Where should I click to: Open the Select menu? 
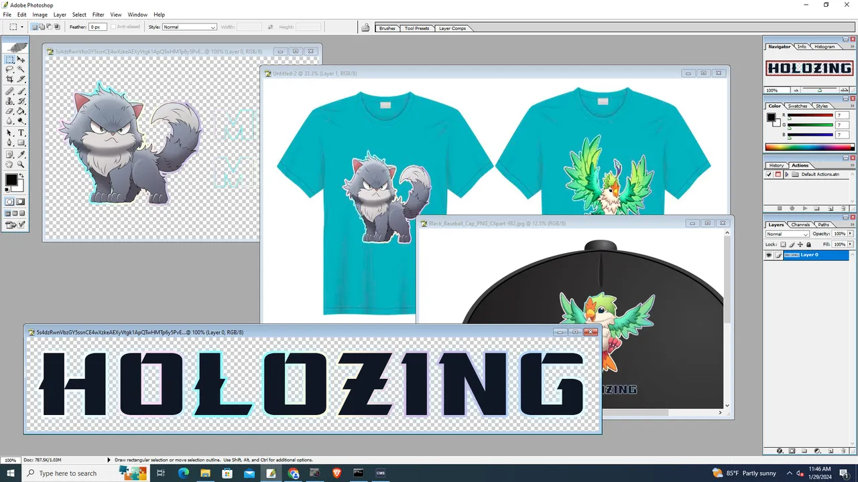(x=79, y=14)
